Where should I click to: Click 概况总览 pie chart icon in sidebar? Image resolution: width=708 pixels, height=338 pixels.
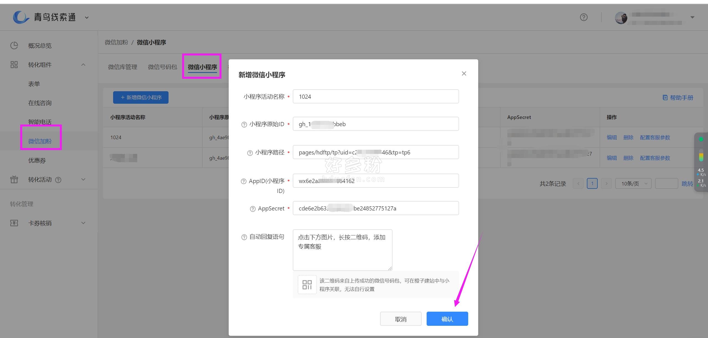pyautogui.click(x=14, y=45)
